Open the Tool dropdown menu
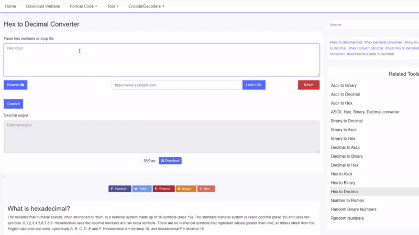Screen dimensions: 419x235 113,6
